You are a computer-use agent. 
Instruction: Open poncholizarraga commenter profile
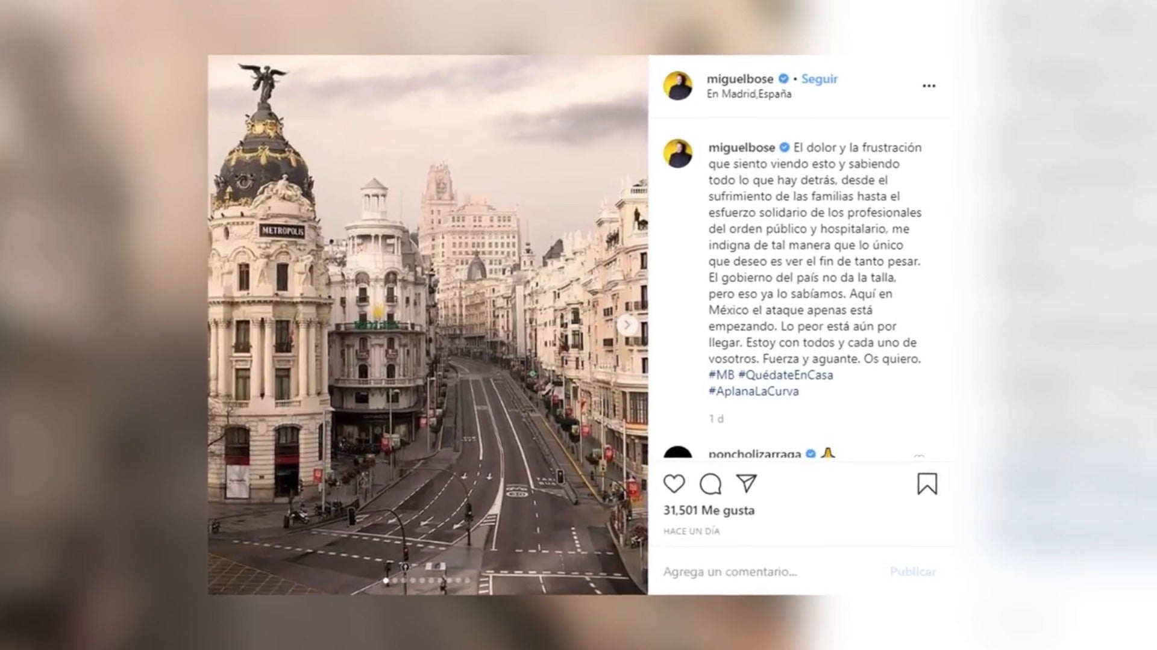pos(754,454)
